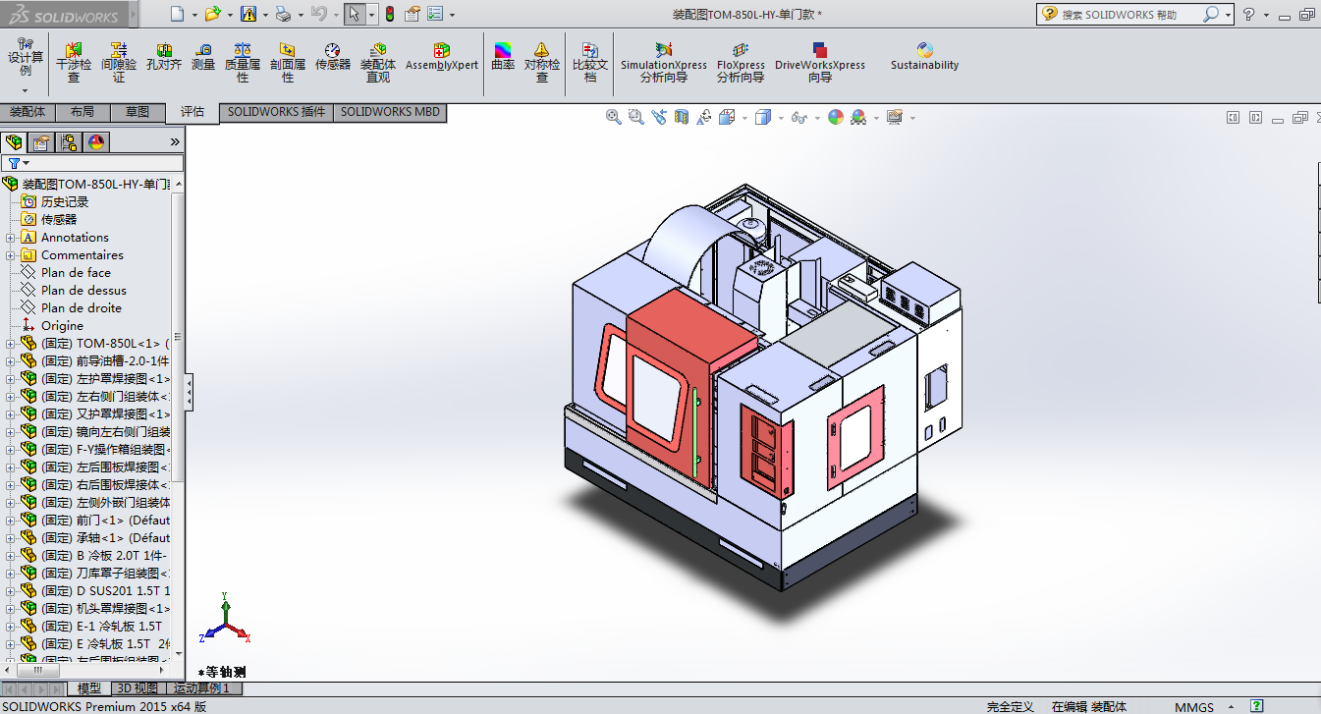Open the PropertyManager panel tab

tap(41, 142)
